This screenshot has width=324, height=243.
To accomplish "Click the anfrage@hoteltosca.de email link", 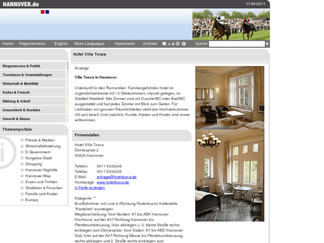I will pyautogui.click(x=116, y=177).
